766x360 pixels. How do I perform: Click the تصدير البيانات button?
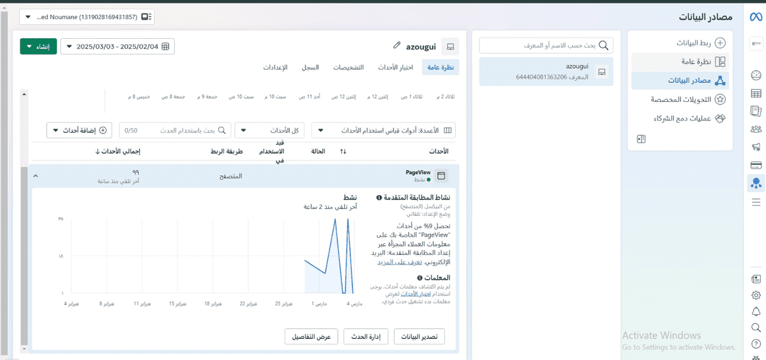point(419,336)
